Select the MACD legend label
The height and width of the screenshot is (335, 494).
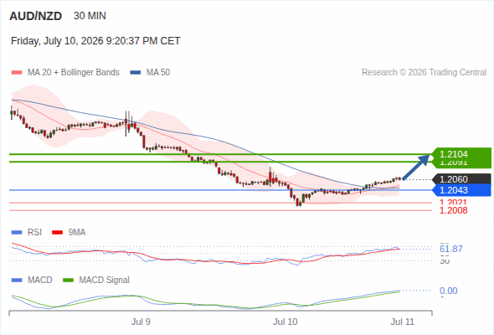pyautogui.click(x=40, y=280)
